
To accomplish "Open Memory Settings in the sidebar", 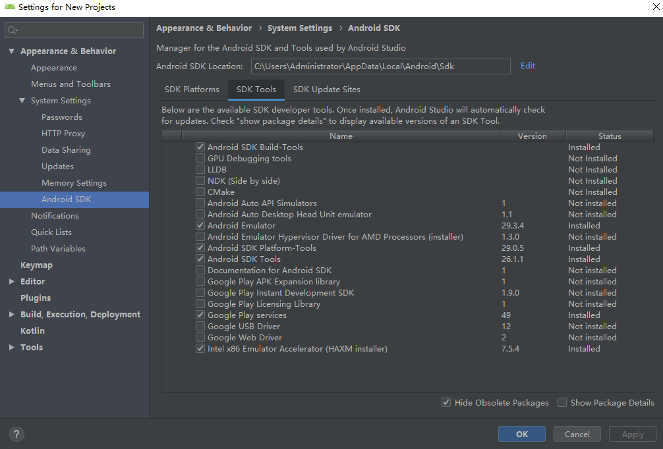I will click(x=74, y=183).
